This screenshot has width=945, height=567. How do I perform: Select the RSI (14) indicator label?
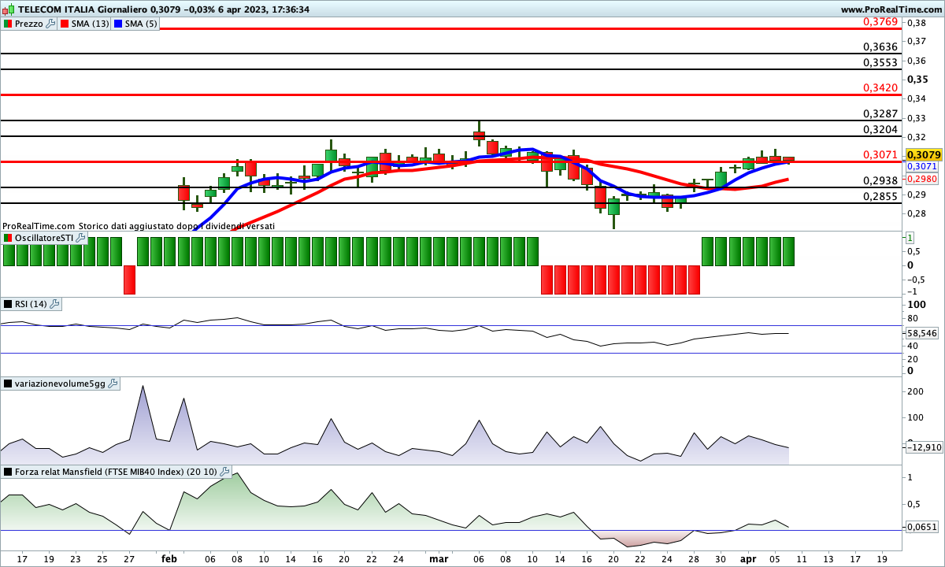pos(31,304)
